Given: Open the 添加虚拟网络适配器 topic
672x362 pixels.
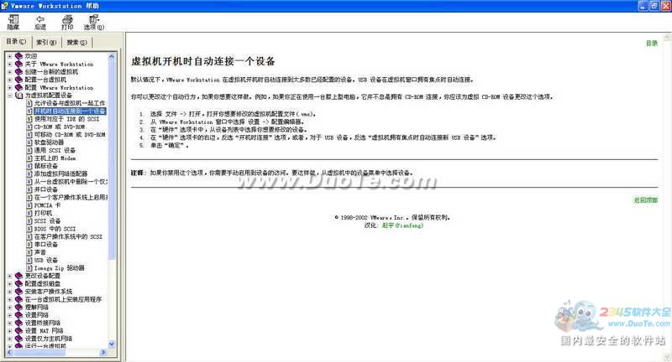Looking at the screenshot, I should [60, 173].
